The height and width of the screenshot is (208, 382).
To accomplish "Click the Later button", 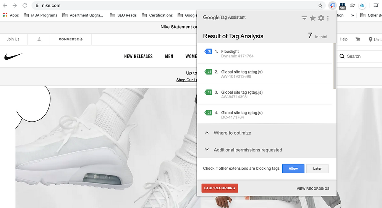I will [x=317, y=169].
